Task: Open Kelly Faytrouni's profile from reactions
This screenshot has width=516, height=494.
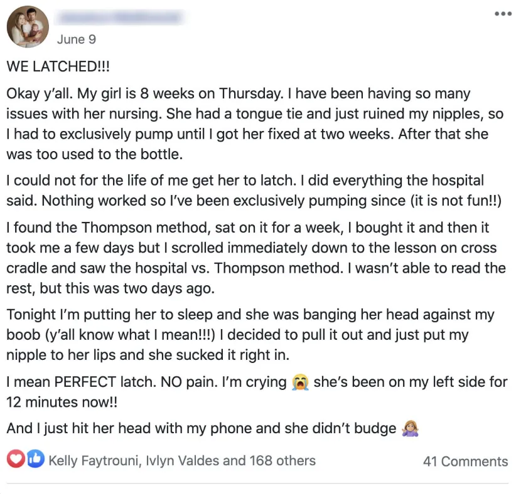Action: pos(94,461)
